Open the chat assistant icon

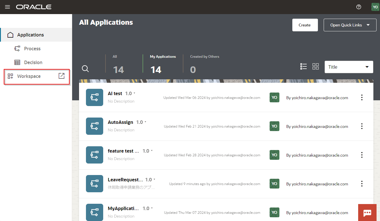367,213
